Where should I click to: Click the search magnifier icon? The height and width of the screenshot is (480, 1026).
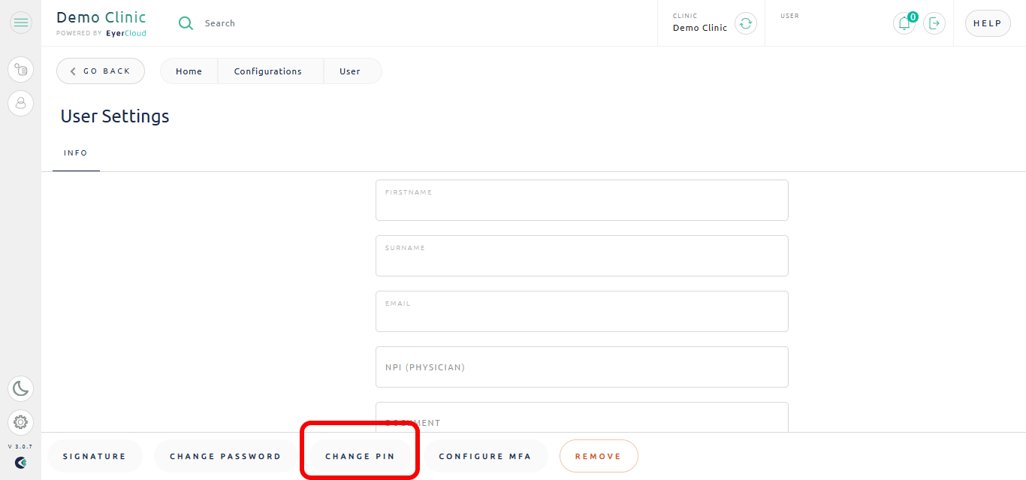tap(186, 23)
